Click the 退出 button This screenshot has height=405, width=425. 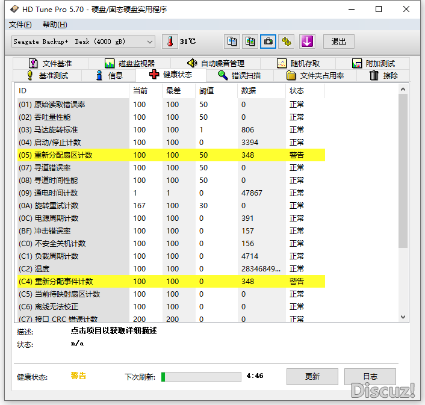[339, 42]
